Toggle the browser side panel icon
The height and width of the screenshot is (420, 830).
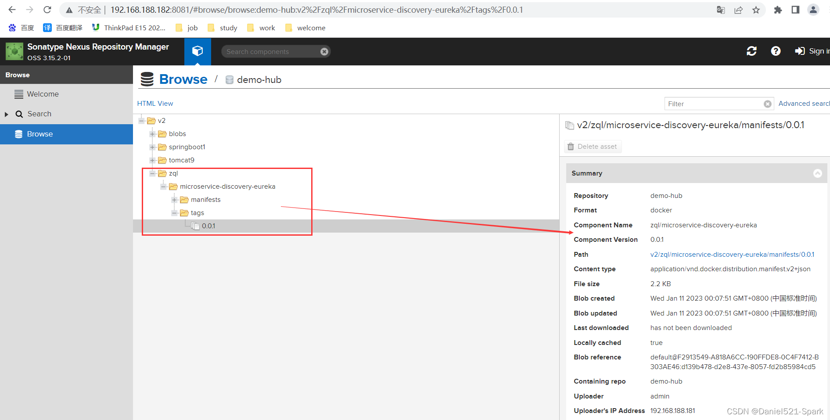tap(795, 10)
